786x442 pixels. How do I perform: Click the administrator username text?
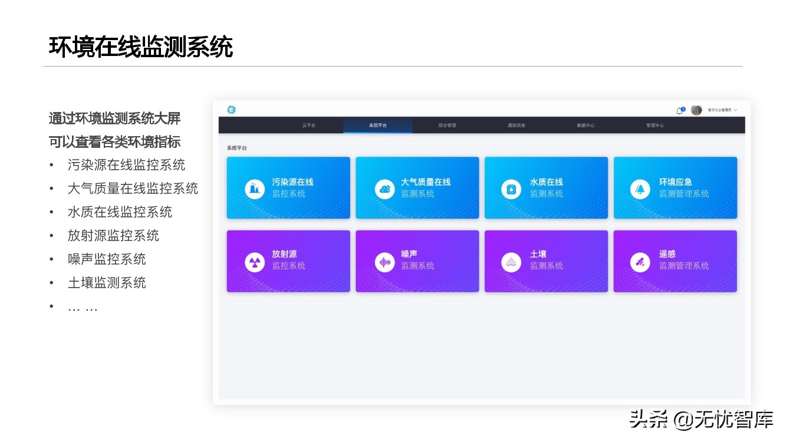pyautogui.click(x=719, y=110)
